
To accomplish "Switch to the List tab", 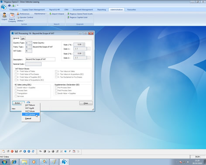I will tap(23, 38).
